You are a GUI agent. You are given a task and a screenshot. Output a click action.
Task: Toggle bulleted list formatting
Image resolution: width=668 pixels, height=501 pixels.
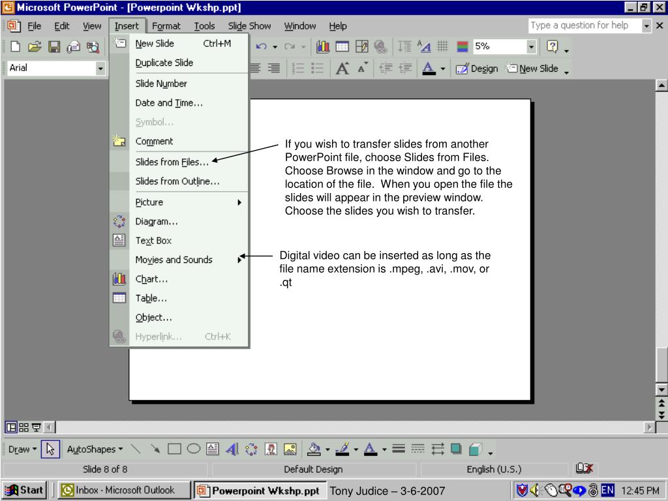coord(318,68)
